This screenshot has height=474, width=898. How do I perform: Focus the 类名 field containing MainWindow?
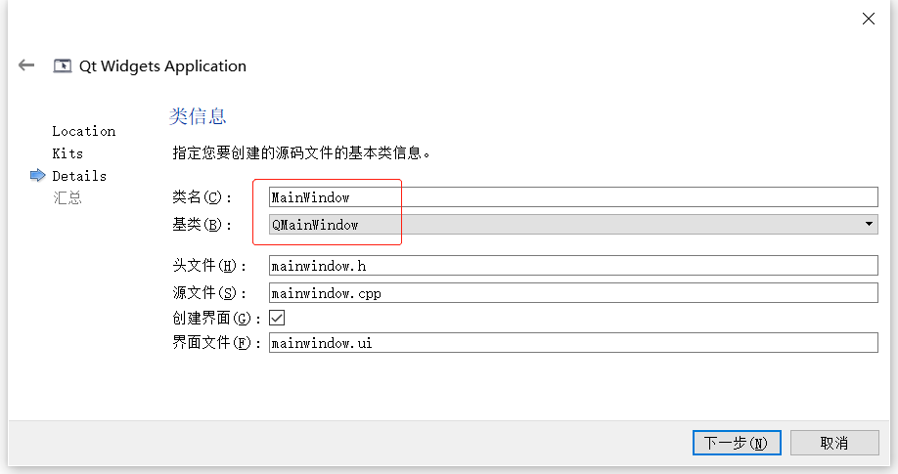pyautogui.click(x=573, y=196)
